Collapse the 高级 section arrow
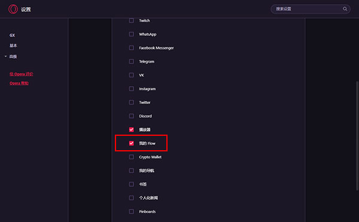Image resolution: width=359 pixels, height=222 pixels. click(6, 56)
